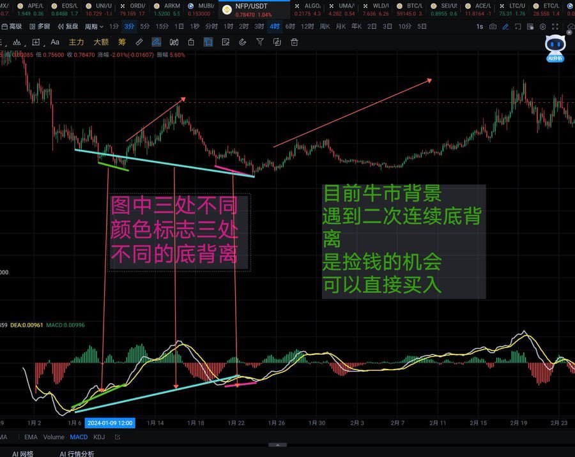Select the Aa text annotation tool

tap(54, 42)
